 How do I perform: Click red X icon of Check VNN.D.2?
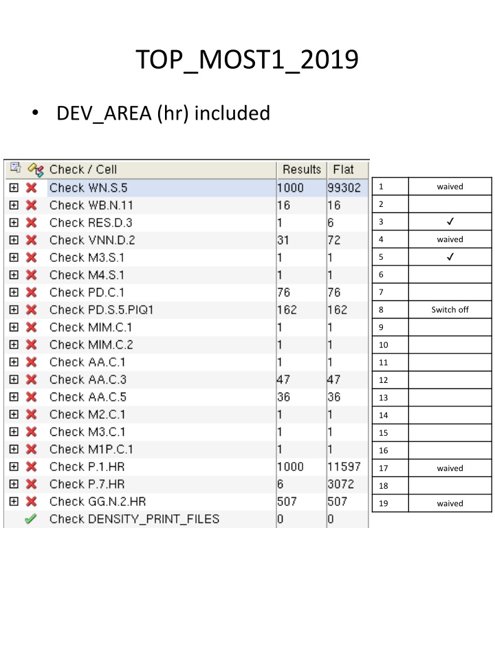point(31,240)
